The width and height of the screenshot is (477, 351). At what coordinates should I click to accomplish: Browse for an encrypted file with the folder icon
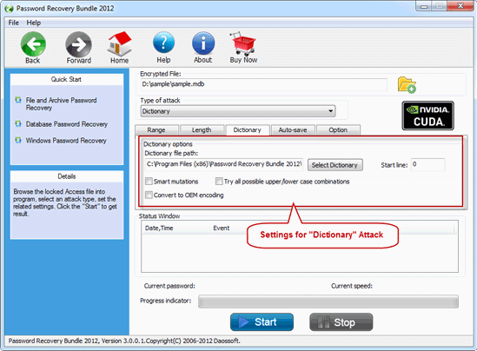[x=407, y=85]
